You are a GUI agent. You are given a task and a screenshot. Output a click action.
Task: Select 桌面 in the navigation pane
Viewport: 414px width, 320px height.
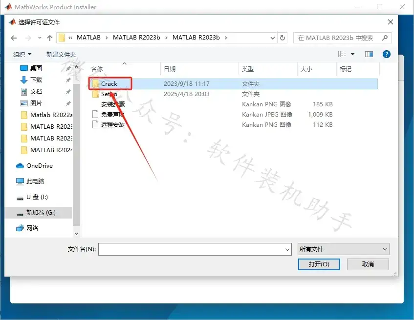point(36,68)
